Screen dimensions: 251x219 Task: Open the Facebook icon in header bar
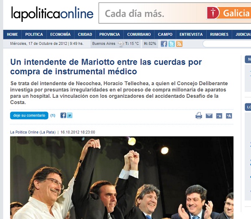point(164,44)
